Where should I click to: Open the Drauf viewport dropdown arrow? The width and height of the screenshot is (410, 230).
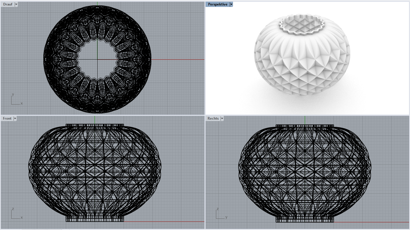click(16, 4)
